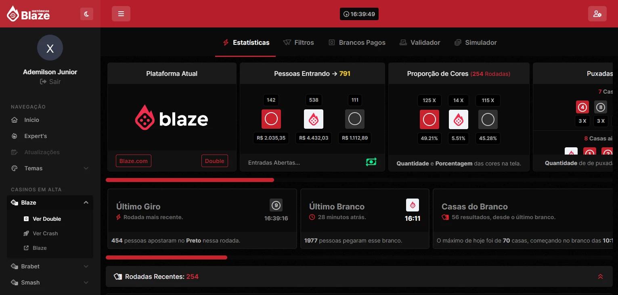618x295 pixels.
Task: Click the 142 count badge
Action: 271,100
